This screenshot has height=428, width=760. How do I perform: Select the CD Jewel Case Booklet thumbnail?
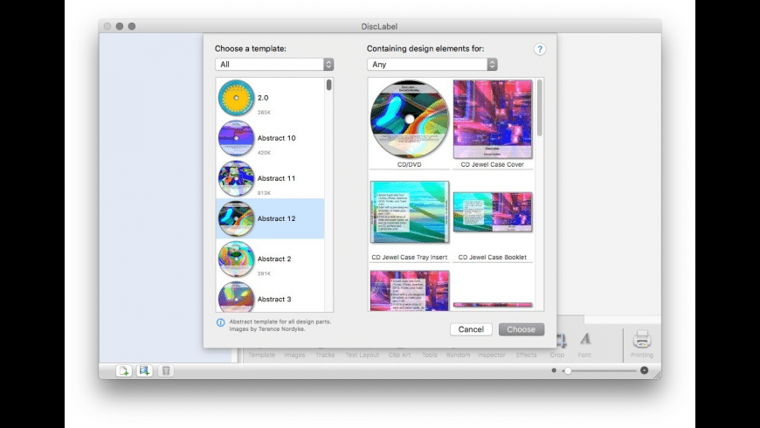click(493, 212)
